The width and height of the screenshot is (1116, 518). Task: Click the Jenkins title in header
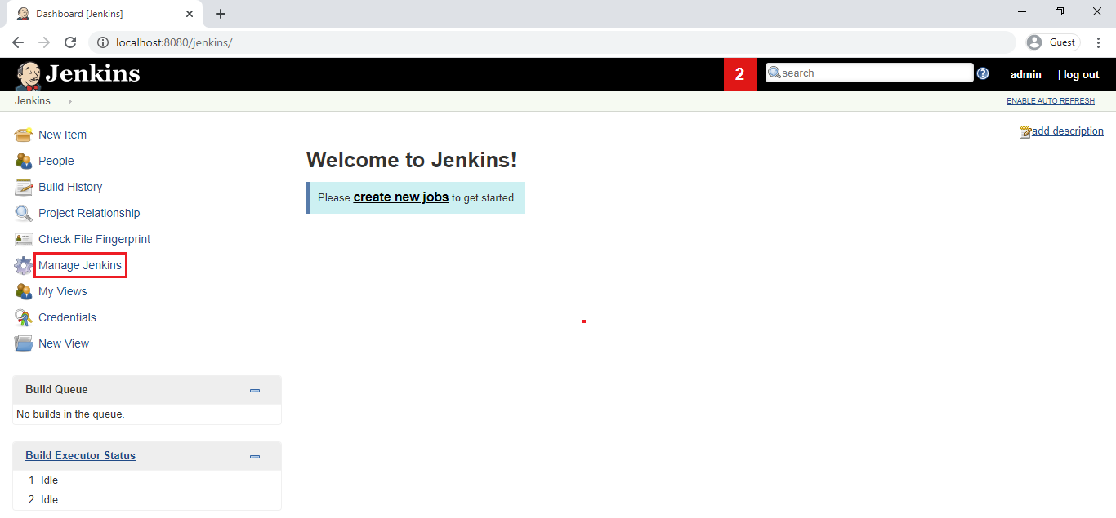pyautogui.click(x=92, y=73)
